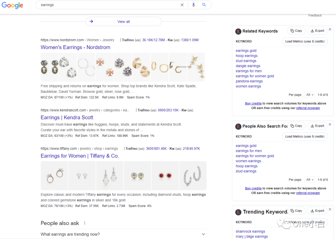Click Buy credits link in Related Keywords
336x239 pixels.
(253, 103)
